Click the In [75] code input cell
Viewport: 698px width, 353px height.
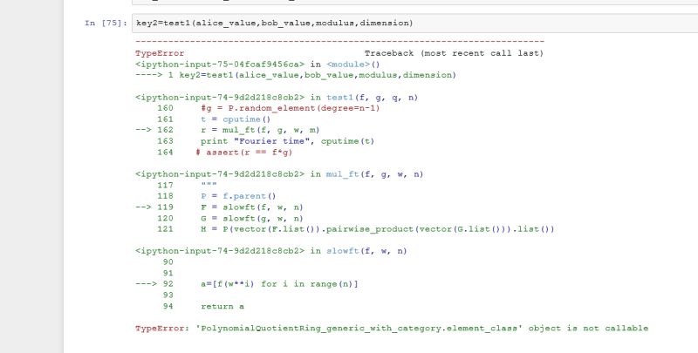[x=415, y=24]
